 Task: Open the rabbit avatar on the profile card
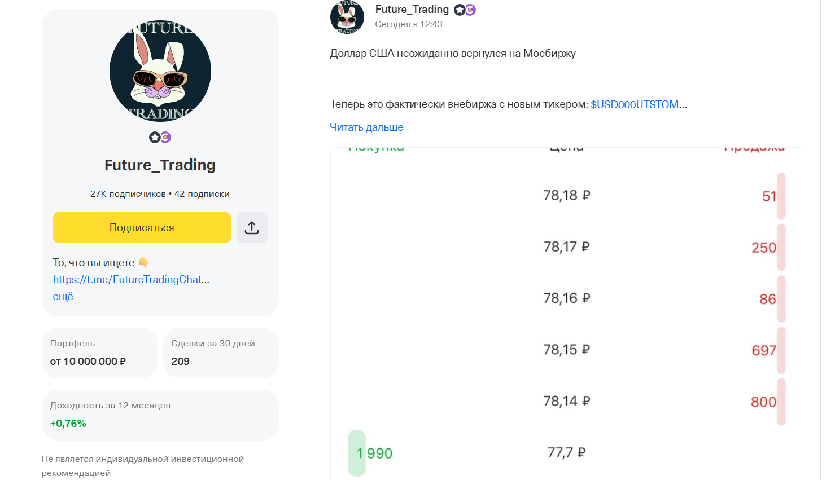(160, 71)
